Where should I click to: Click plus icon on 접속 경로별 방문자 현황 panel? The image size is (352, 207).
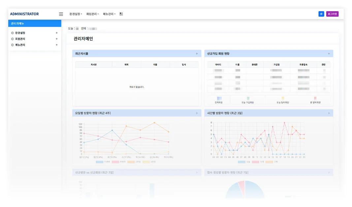(329, 172)
